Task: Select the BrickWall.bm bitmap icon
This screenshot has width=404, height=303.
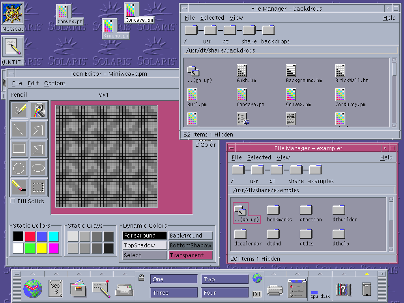Action: coord(340,71)
